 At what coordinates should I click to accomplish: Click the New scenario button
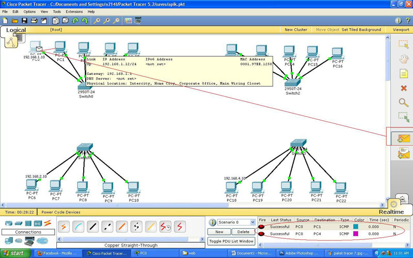click(x=219, y=232)
